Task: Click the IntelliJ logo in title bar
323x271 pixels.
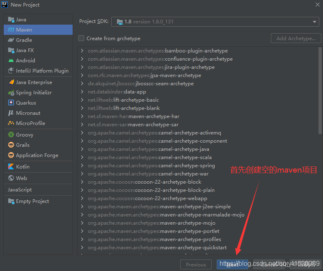Action: click(5, 5)
